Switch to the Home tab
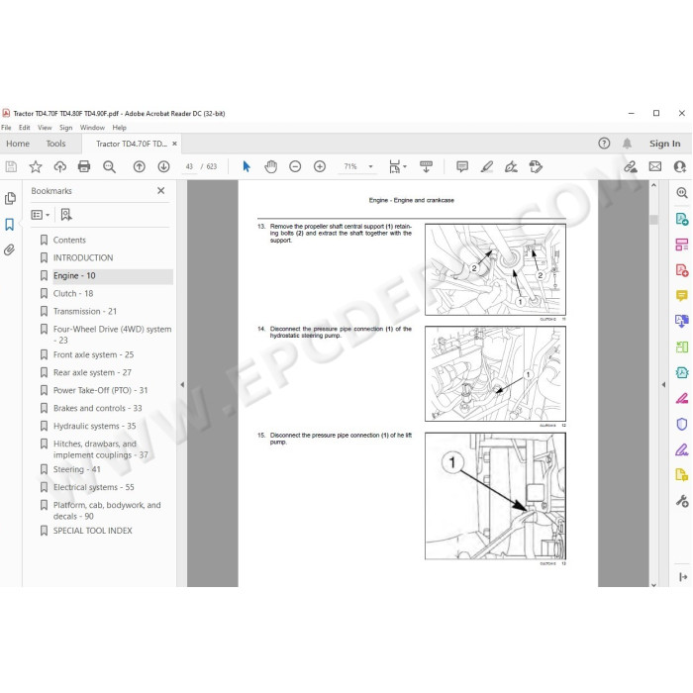This screenshot has height=693, width=693. click(18, 144)
